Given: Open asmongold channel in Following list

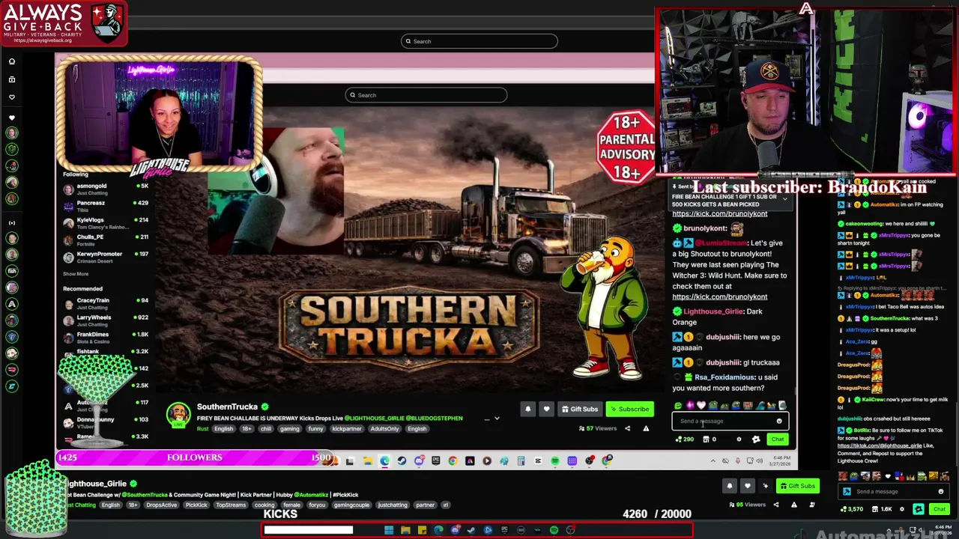Looking at the screenshot, I should (x=106, y=189).
